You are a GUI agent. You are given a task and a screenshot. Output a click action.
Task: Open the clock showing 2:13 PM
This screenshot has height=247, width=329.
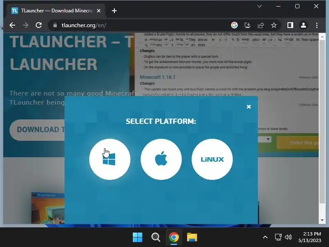click(310, 237)
